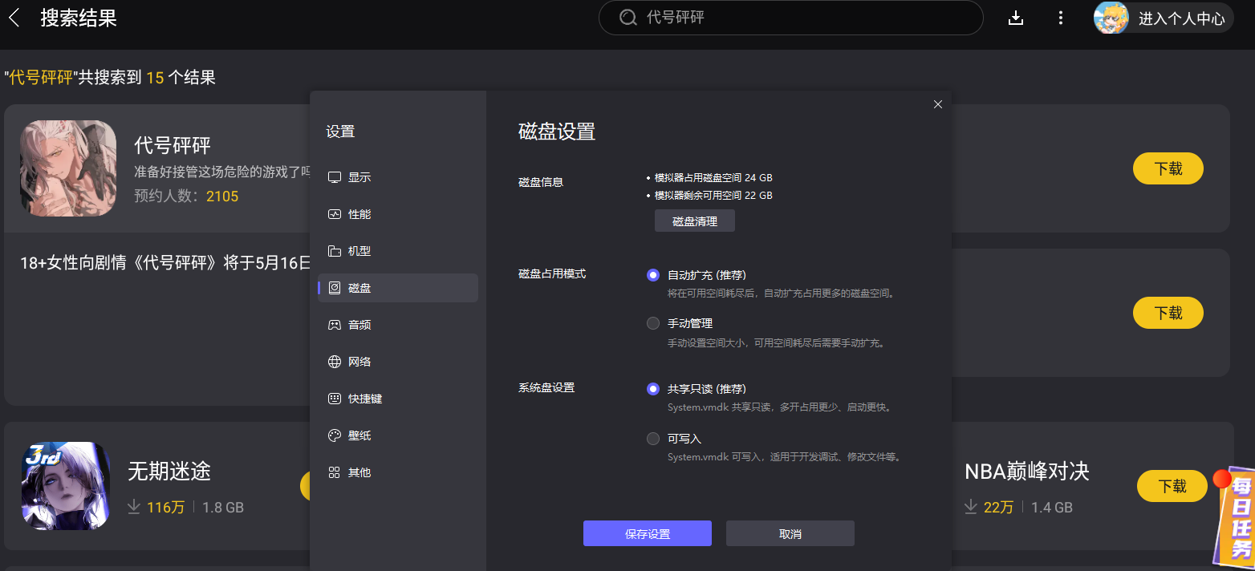Switch to 显示 settings tab

point(398,177)
